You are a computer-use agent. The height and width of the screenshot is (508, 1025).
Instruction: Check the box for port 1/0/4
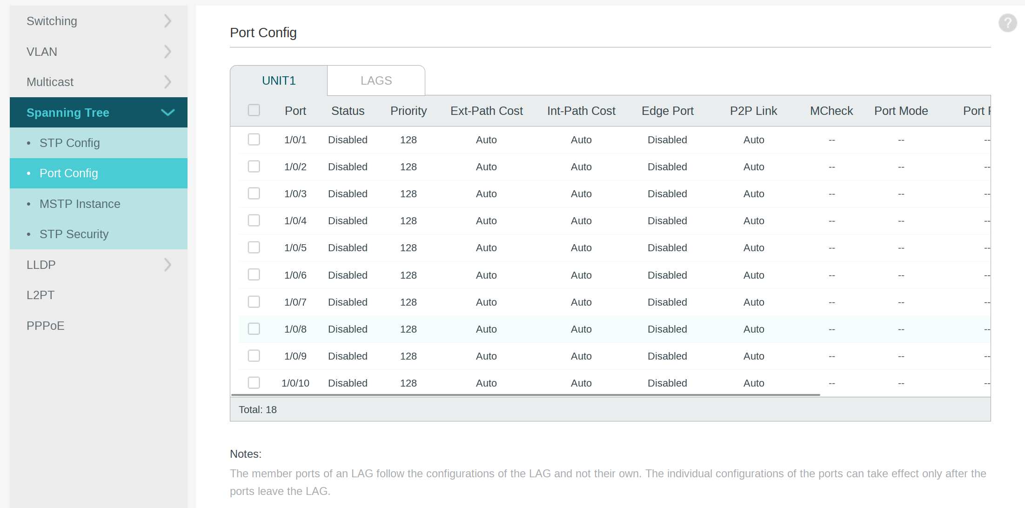[x=254, y=221]
